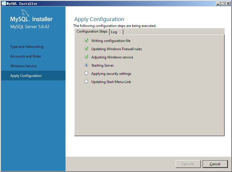Click the green check beside Writing configuration file

(86, 41)
